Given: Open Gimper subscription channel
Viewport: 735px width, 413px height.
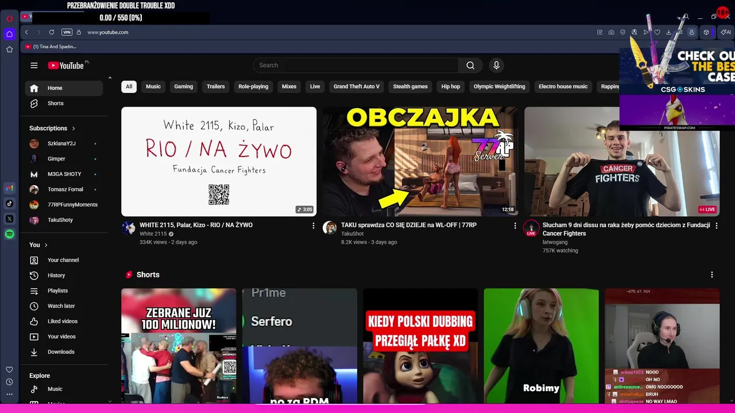Looking at the screenshot, I should [x=64, y=159].
